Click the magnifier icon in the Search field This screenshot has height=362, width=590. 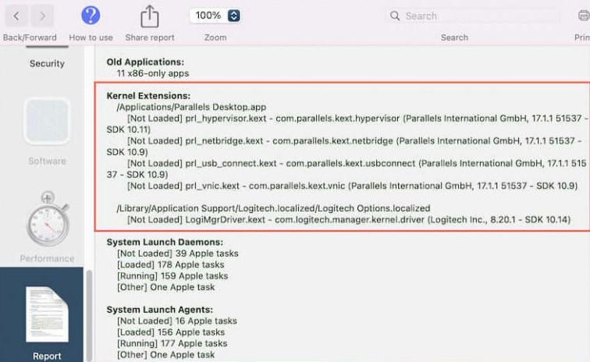tap(395, 16)
